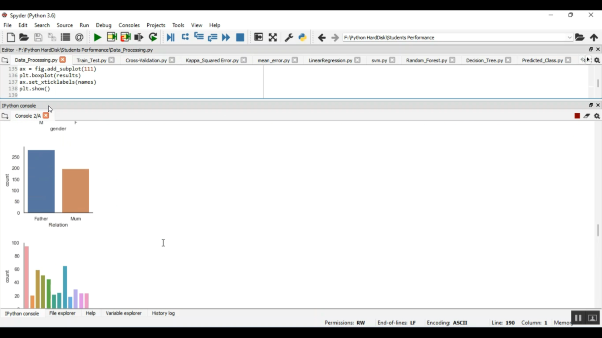Viewport: 602px width, 338px height.
Task: Open the PYTHONPATH manager
Action: coord(303,37)
